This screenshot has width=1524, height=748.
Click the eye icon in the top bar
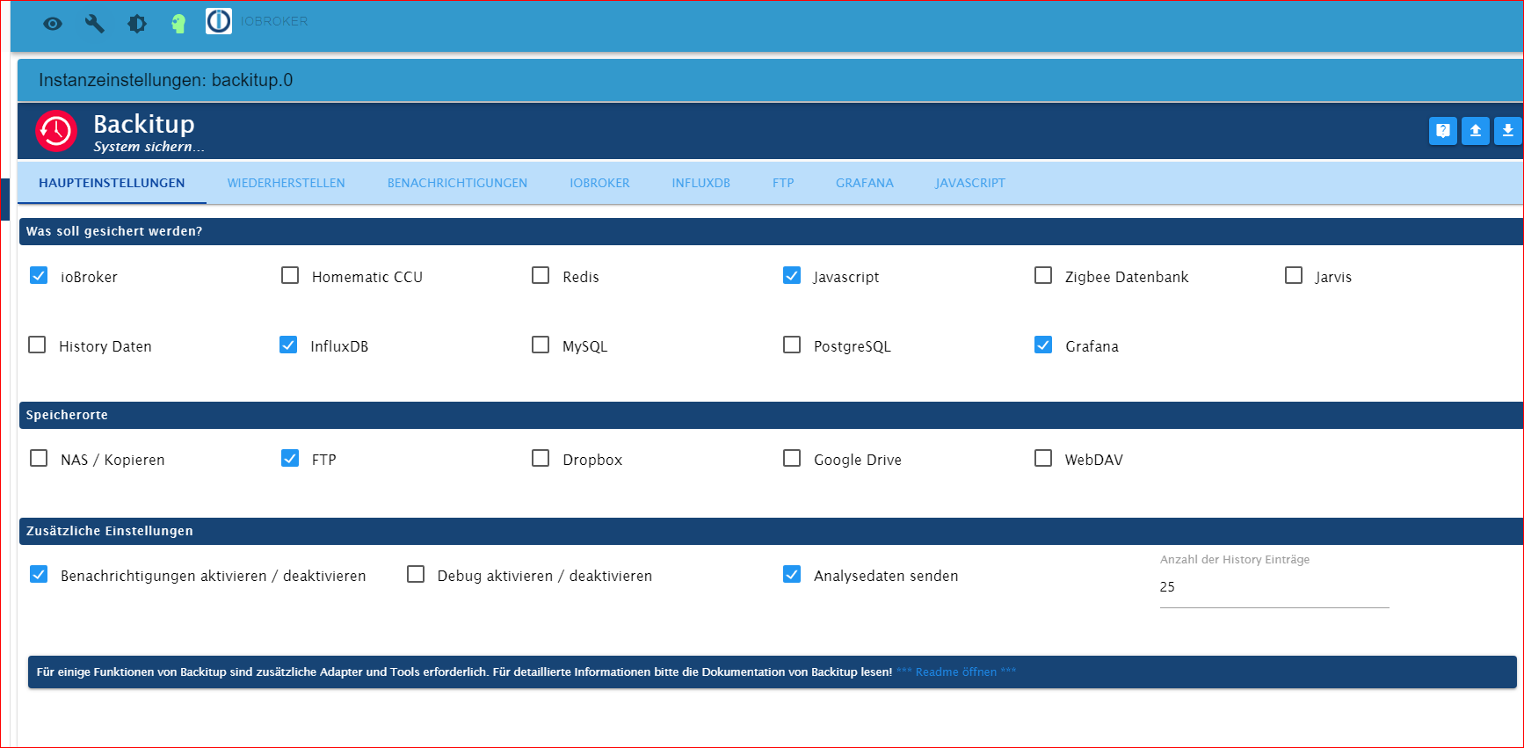pyautogui.click(x=53, y=24)
